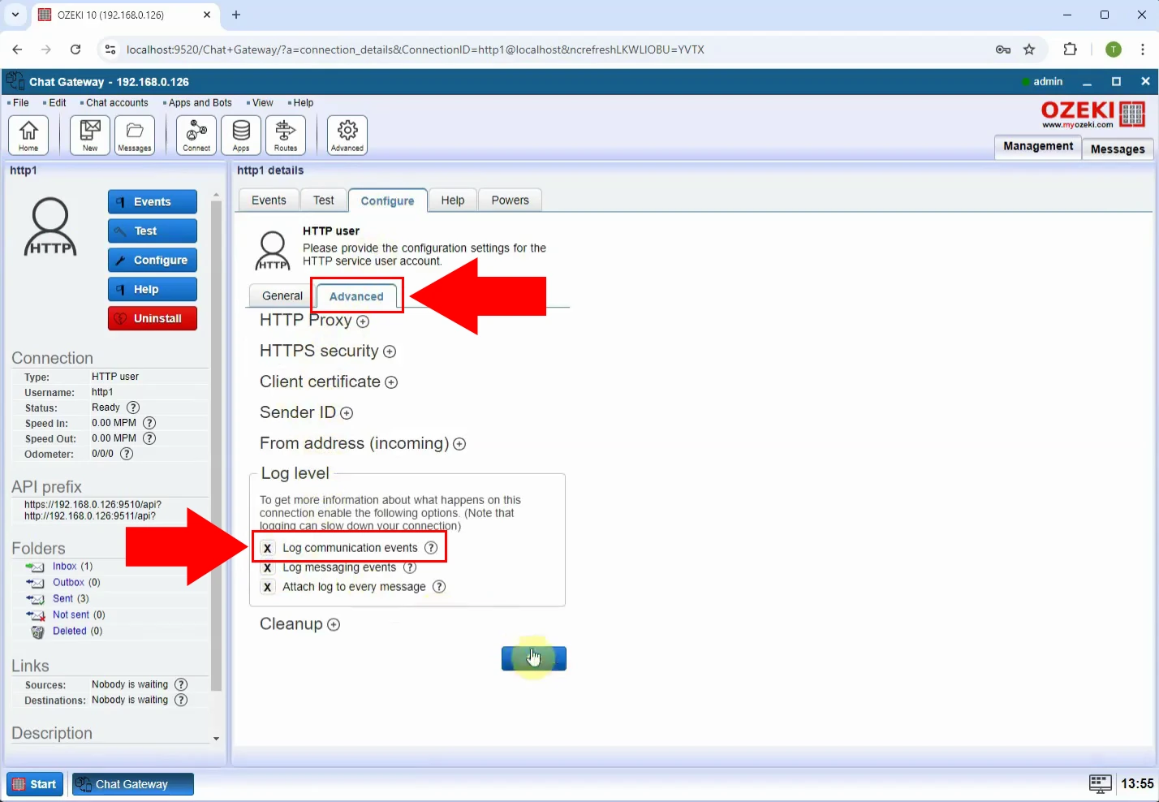Click the password key icon in address bar
Viewport: 1159px width, 802px height.
1003,50
